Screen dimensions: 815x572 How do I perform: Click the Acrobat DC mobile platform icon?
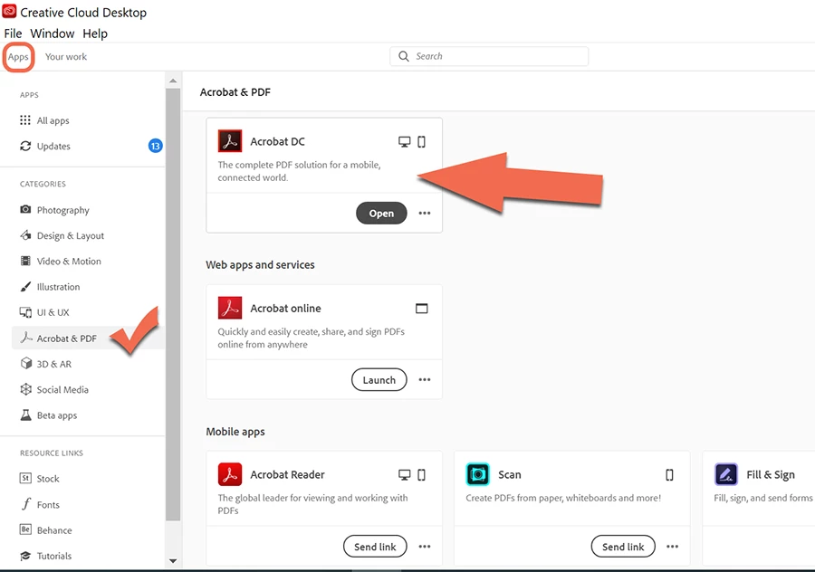pyautogui.click(x=421, y=141)
